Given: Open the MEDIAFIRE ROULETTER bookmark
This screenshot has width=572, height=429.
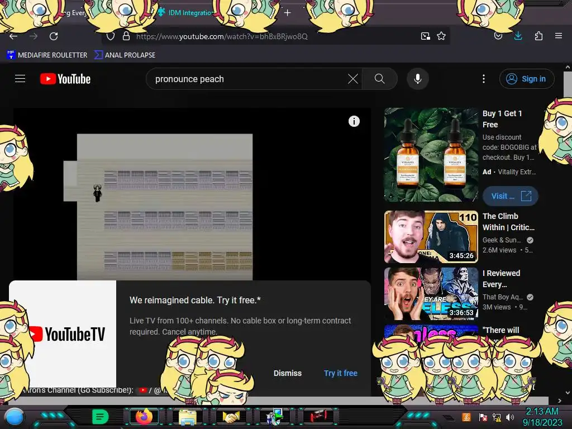Looking at the screenshot, I should coord(47,55).
